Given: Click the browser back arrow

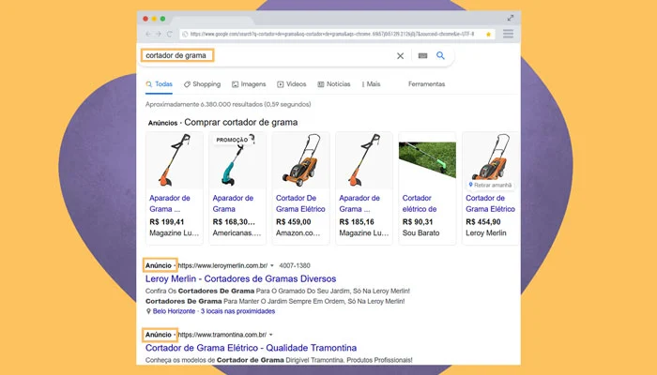Looking at the screenshot, I should tap(148, 34).
